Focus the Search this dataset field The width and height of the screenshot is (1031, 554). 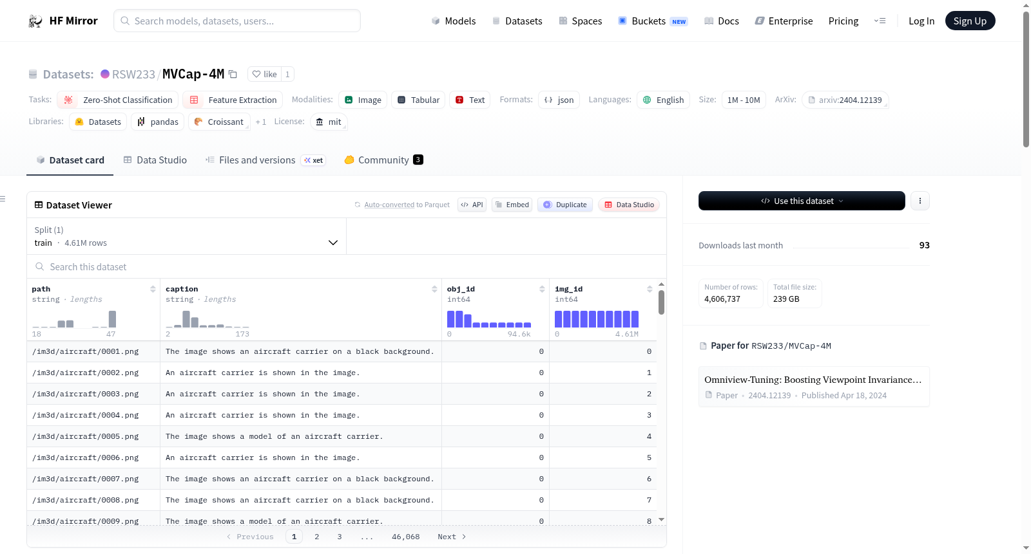coord(347,267)
